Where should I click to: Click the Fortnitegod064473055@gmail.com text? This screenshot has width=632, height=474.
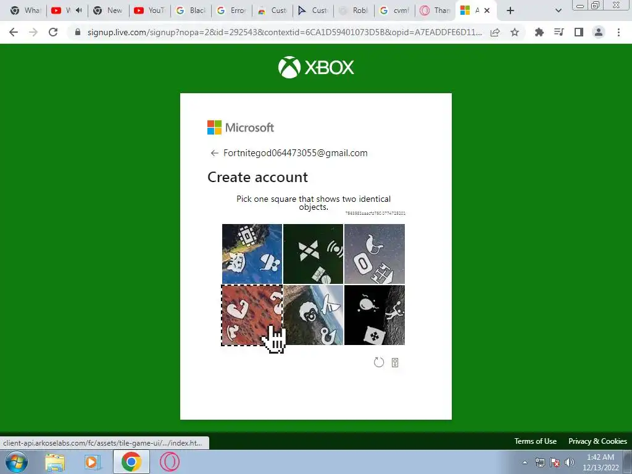(296, 153)
